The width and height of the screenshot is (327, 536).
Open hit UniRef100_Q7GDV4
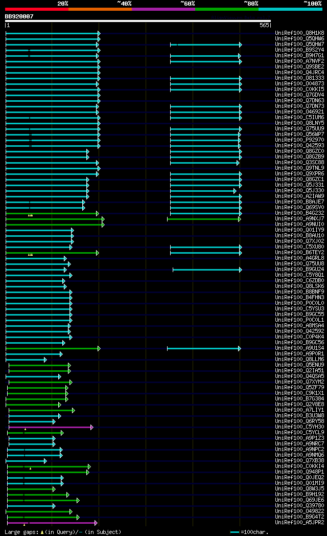click(x=300, y=95)
